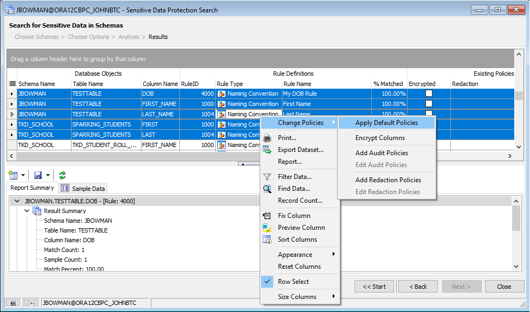The image size is (530, 312).
Task: Click the Naming Convention icon in the DOB row
Action: click(222, 94)
